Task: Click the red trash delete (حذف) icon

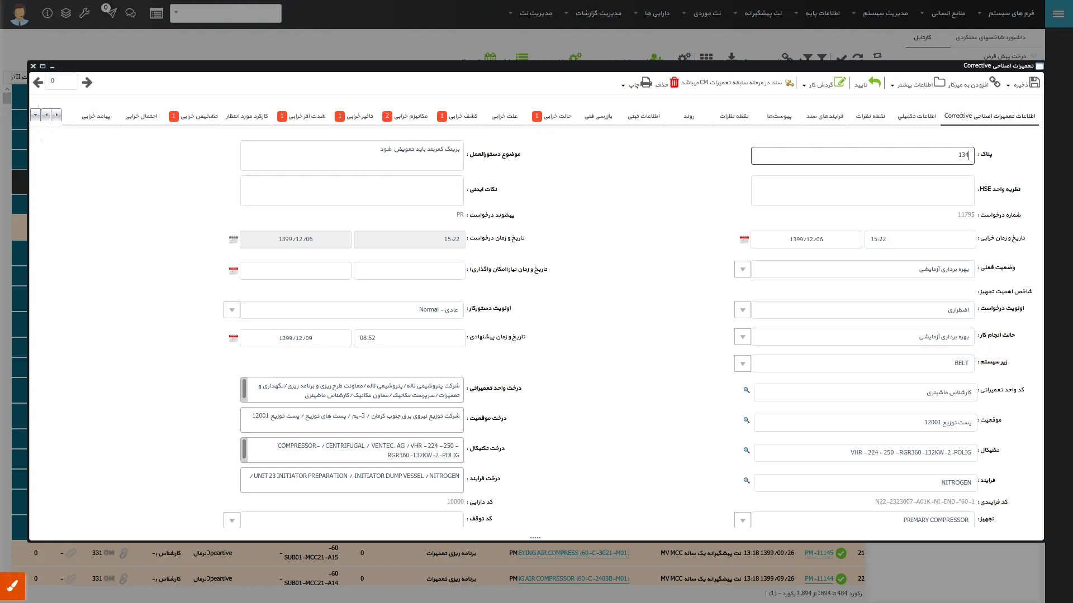Action: pos(674,83)
